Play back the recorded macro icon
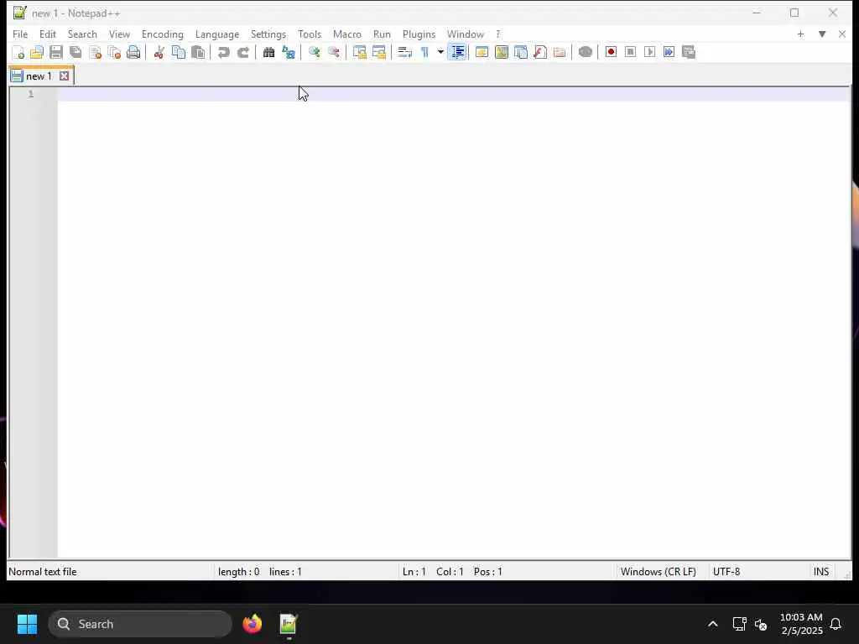This screenshot has height=644, width=859. click(x=650, y=52)
